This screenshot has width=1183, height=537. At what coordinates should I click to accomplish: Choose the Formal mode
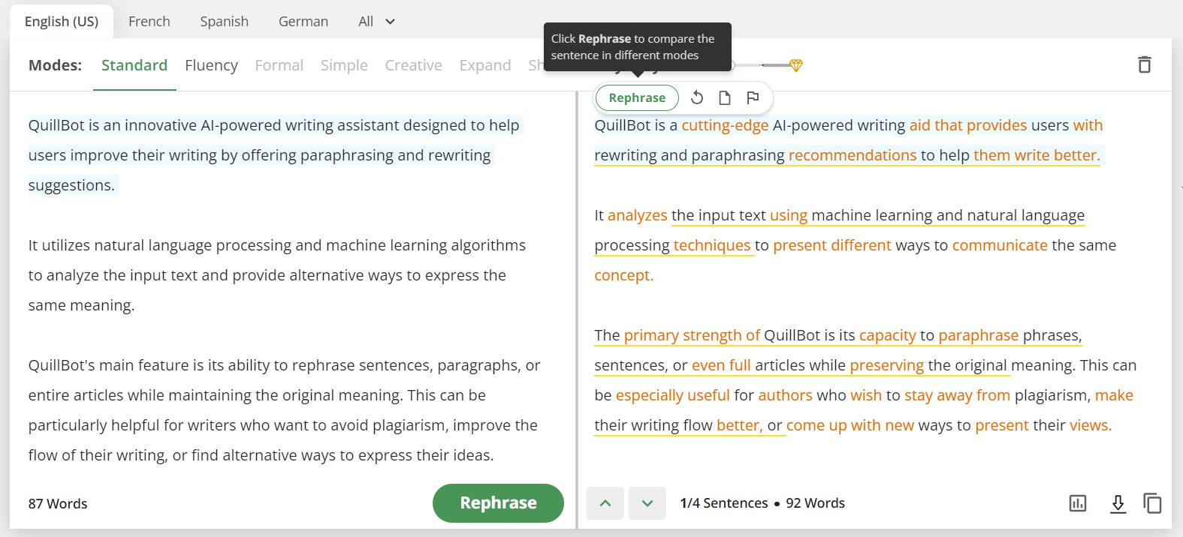279,65
